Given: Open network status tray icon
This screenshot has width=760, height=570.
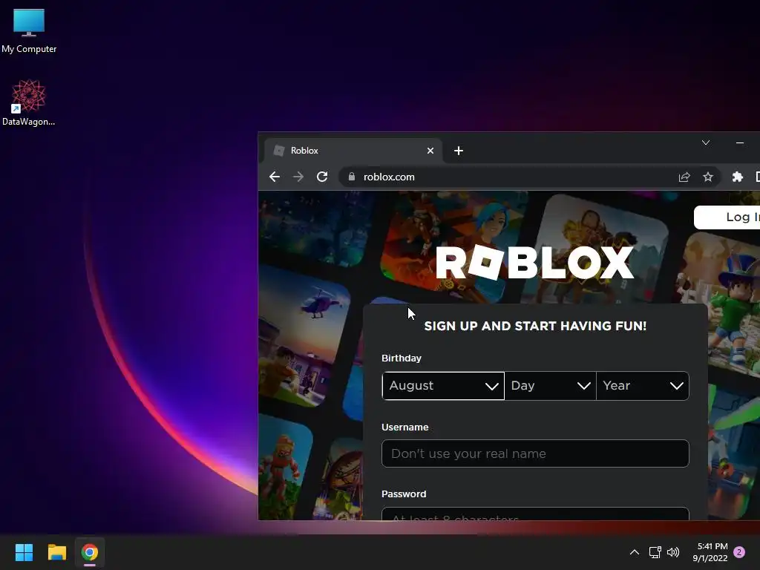Looking at the screenshot, I should tap(655, 552).
